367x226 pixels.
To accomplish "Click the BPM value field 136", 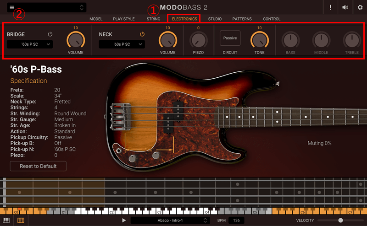I will [x=236, y=220].
